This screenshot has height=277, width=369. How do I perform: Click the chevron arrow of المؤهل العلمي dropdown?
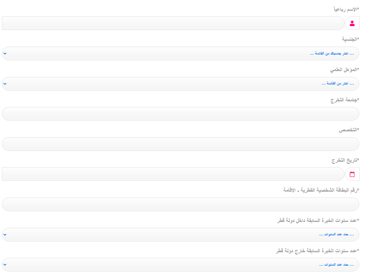pyautogui.click(x=5, y=84)
